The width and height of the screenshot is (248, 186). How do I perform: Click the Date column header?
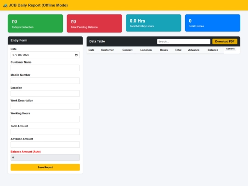91,50
